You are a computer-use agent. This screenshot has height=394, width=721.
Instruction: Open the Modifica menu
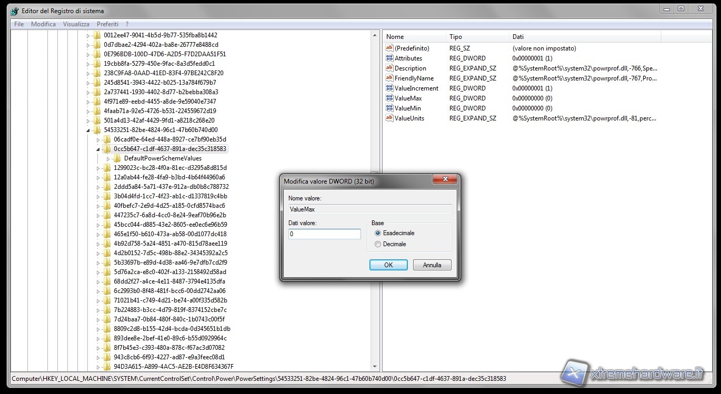point(43,24)
